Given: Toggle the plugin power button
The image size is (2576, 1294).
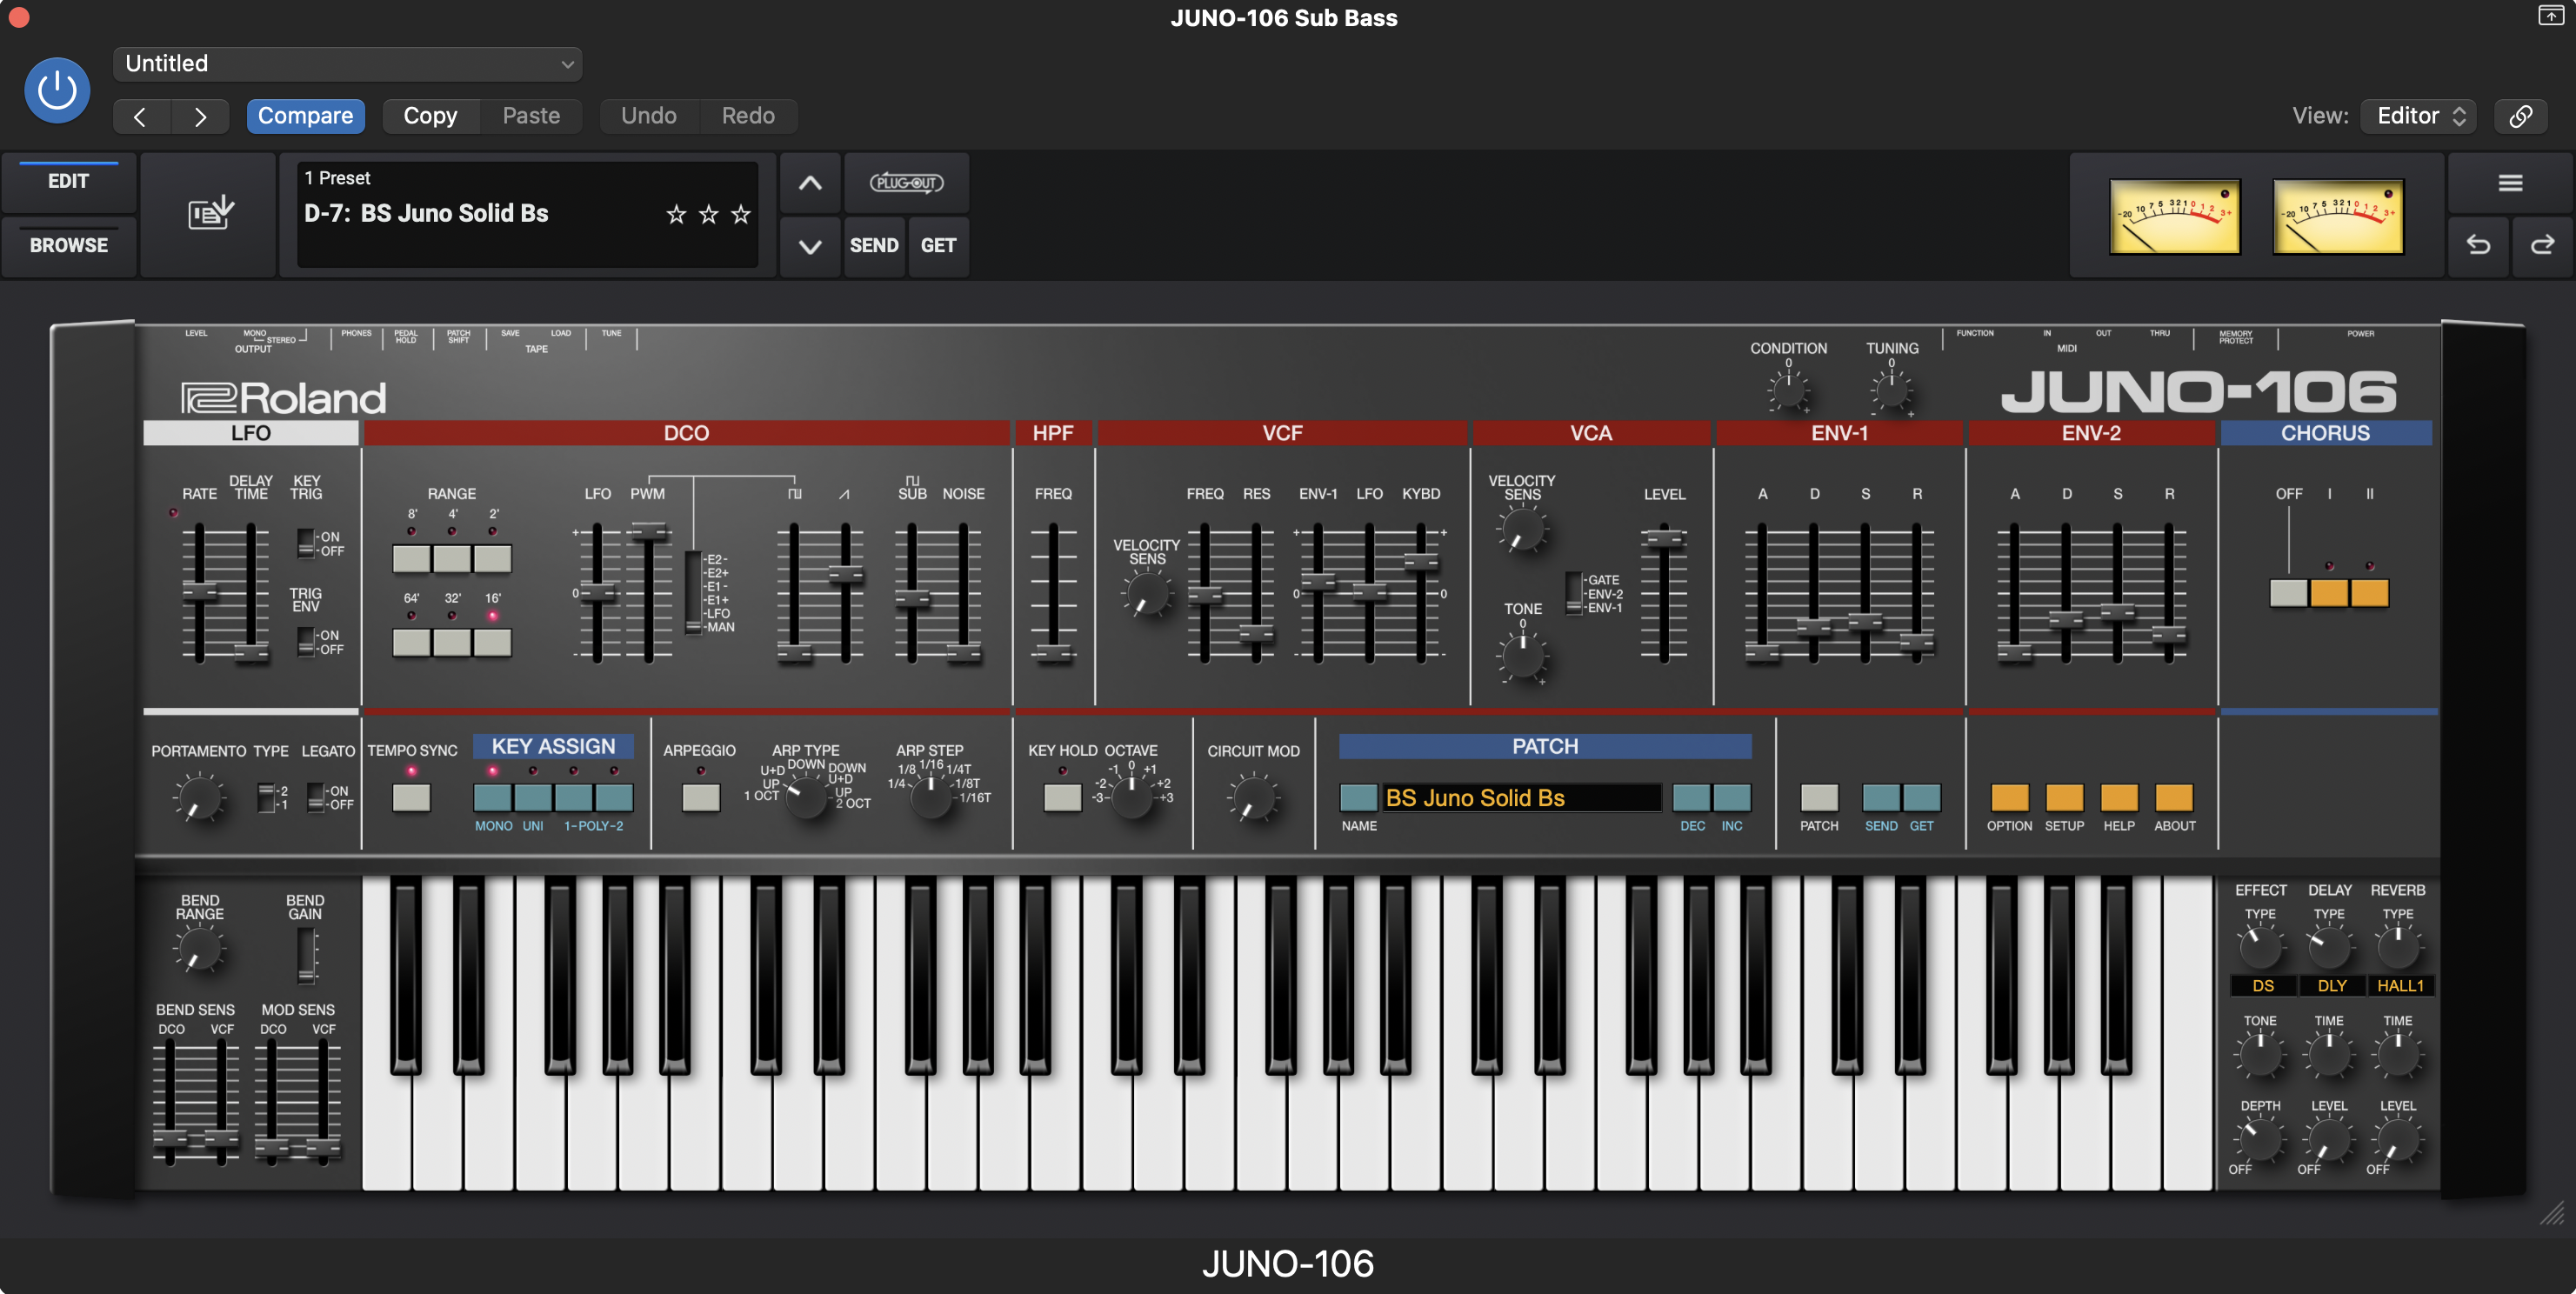Looking at the screenshot, I should click(57, 90).
